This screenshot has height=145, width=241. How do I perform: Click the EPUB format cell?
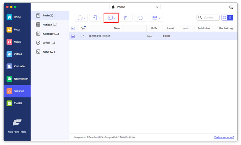pyautogui.click(x=166, y=36)
